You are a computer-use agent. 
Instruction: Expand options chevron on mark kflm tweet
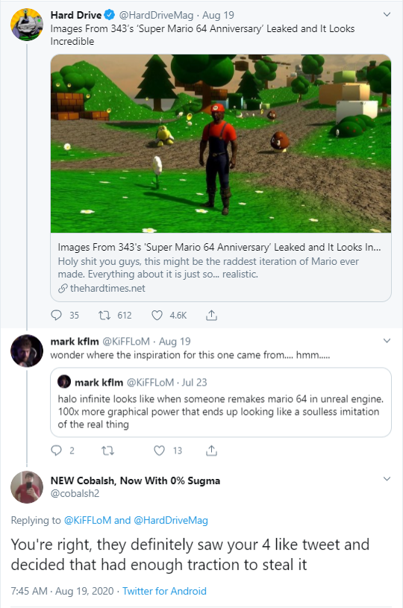387,341
